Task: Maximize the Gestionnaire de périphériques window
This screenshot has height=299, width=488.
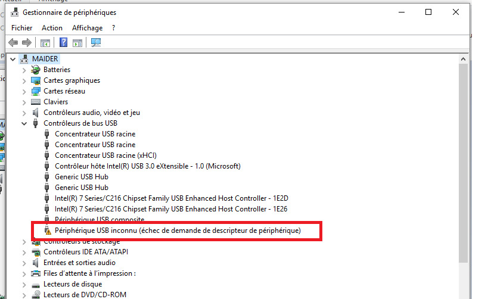Action: tap(428, 12)
